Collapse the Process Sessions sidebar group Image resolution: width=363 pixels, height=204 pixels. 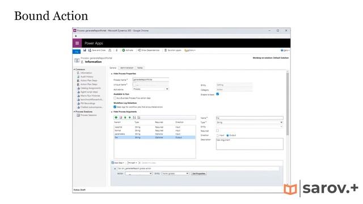(74, 112)
